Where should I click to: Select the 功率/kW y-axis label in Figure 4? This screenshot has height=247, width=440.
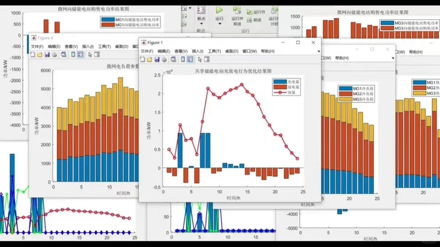[x=37, y=126]
